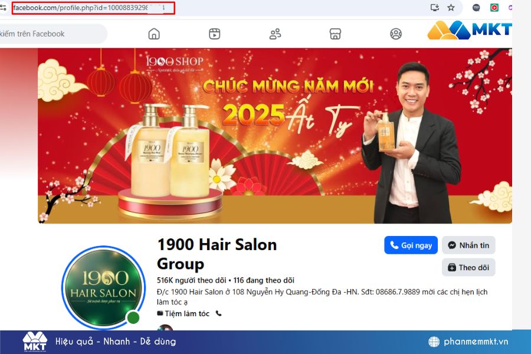Screen dimensions: 531x354
Task: Open the Groups icon in Facebook navigation
Action: click(274, 34)
